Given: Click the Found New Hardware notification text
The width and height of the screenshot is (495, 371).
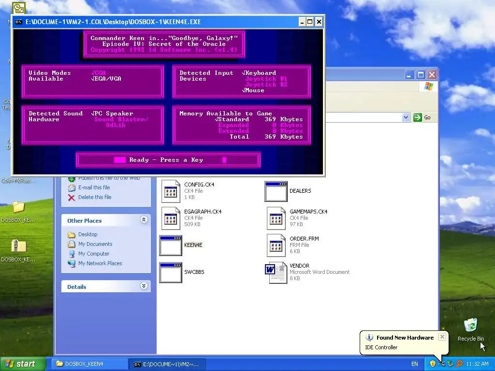Looking at the screenshot, I should [405, 338].
